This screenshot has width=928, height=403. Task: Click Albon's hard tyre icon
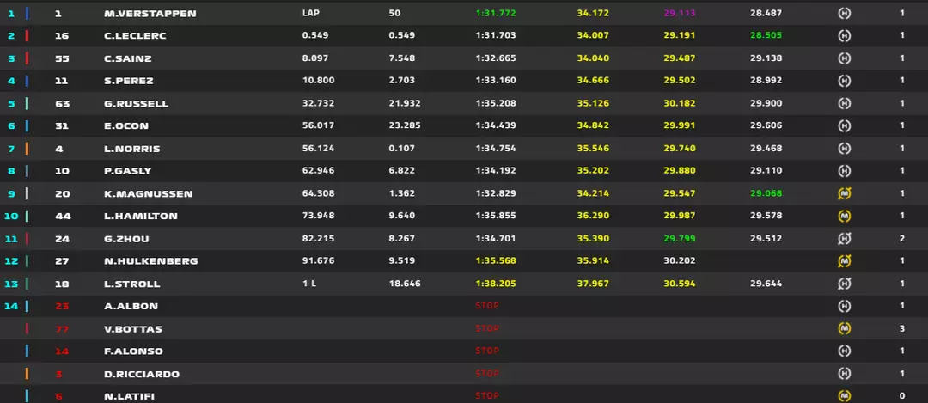(845, 306)
